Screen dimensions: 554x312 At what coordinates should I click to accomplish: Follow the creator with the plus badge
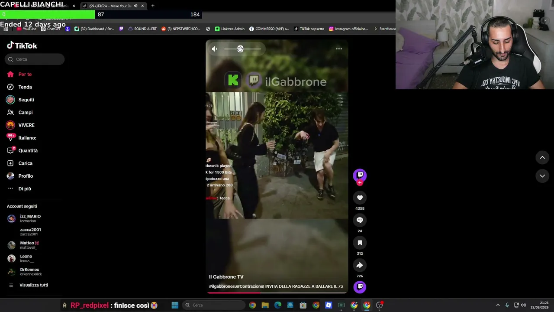click(x=360, y=183)
